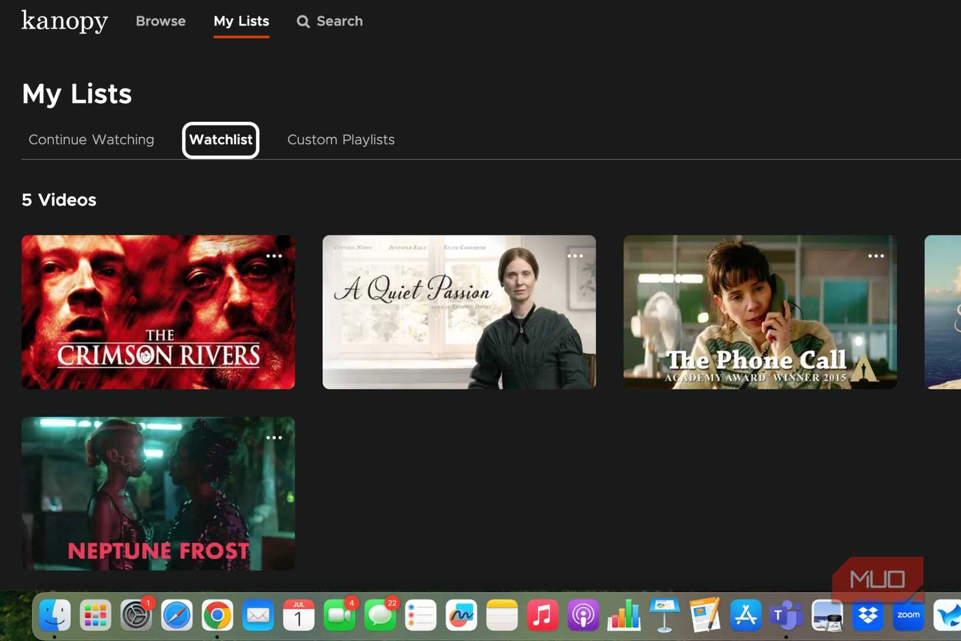
Task: Open App Store from the Dock
Action: 746,615
